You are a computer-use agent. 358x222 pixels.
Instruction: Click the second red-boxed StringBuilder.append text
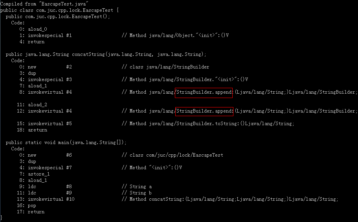[x=204, y=111]
